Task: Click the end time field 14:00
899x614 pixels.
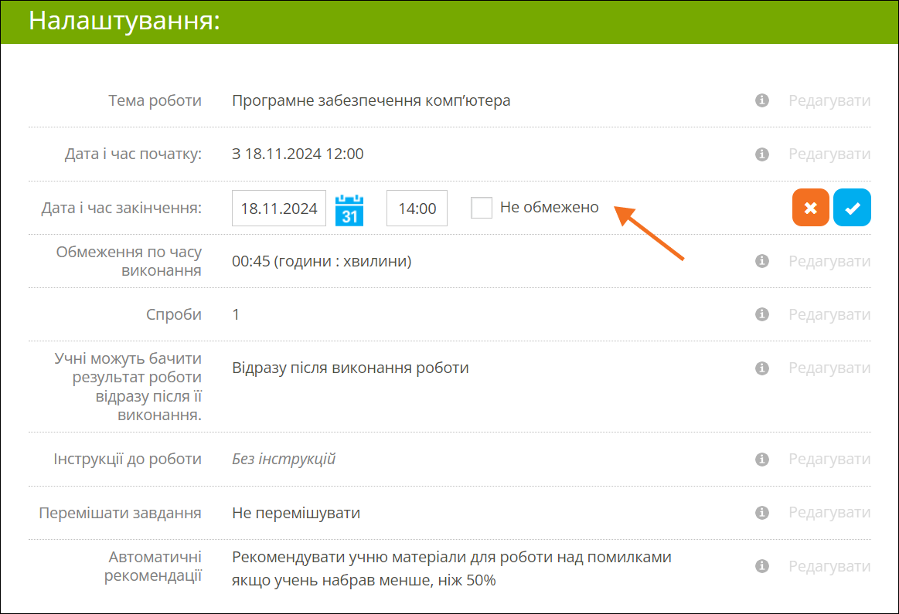Action: pos(417,209)
